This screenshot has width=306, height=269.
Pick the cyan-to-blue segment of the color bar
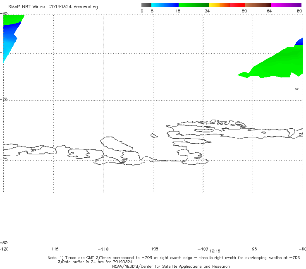165,5
